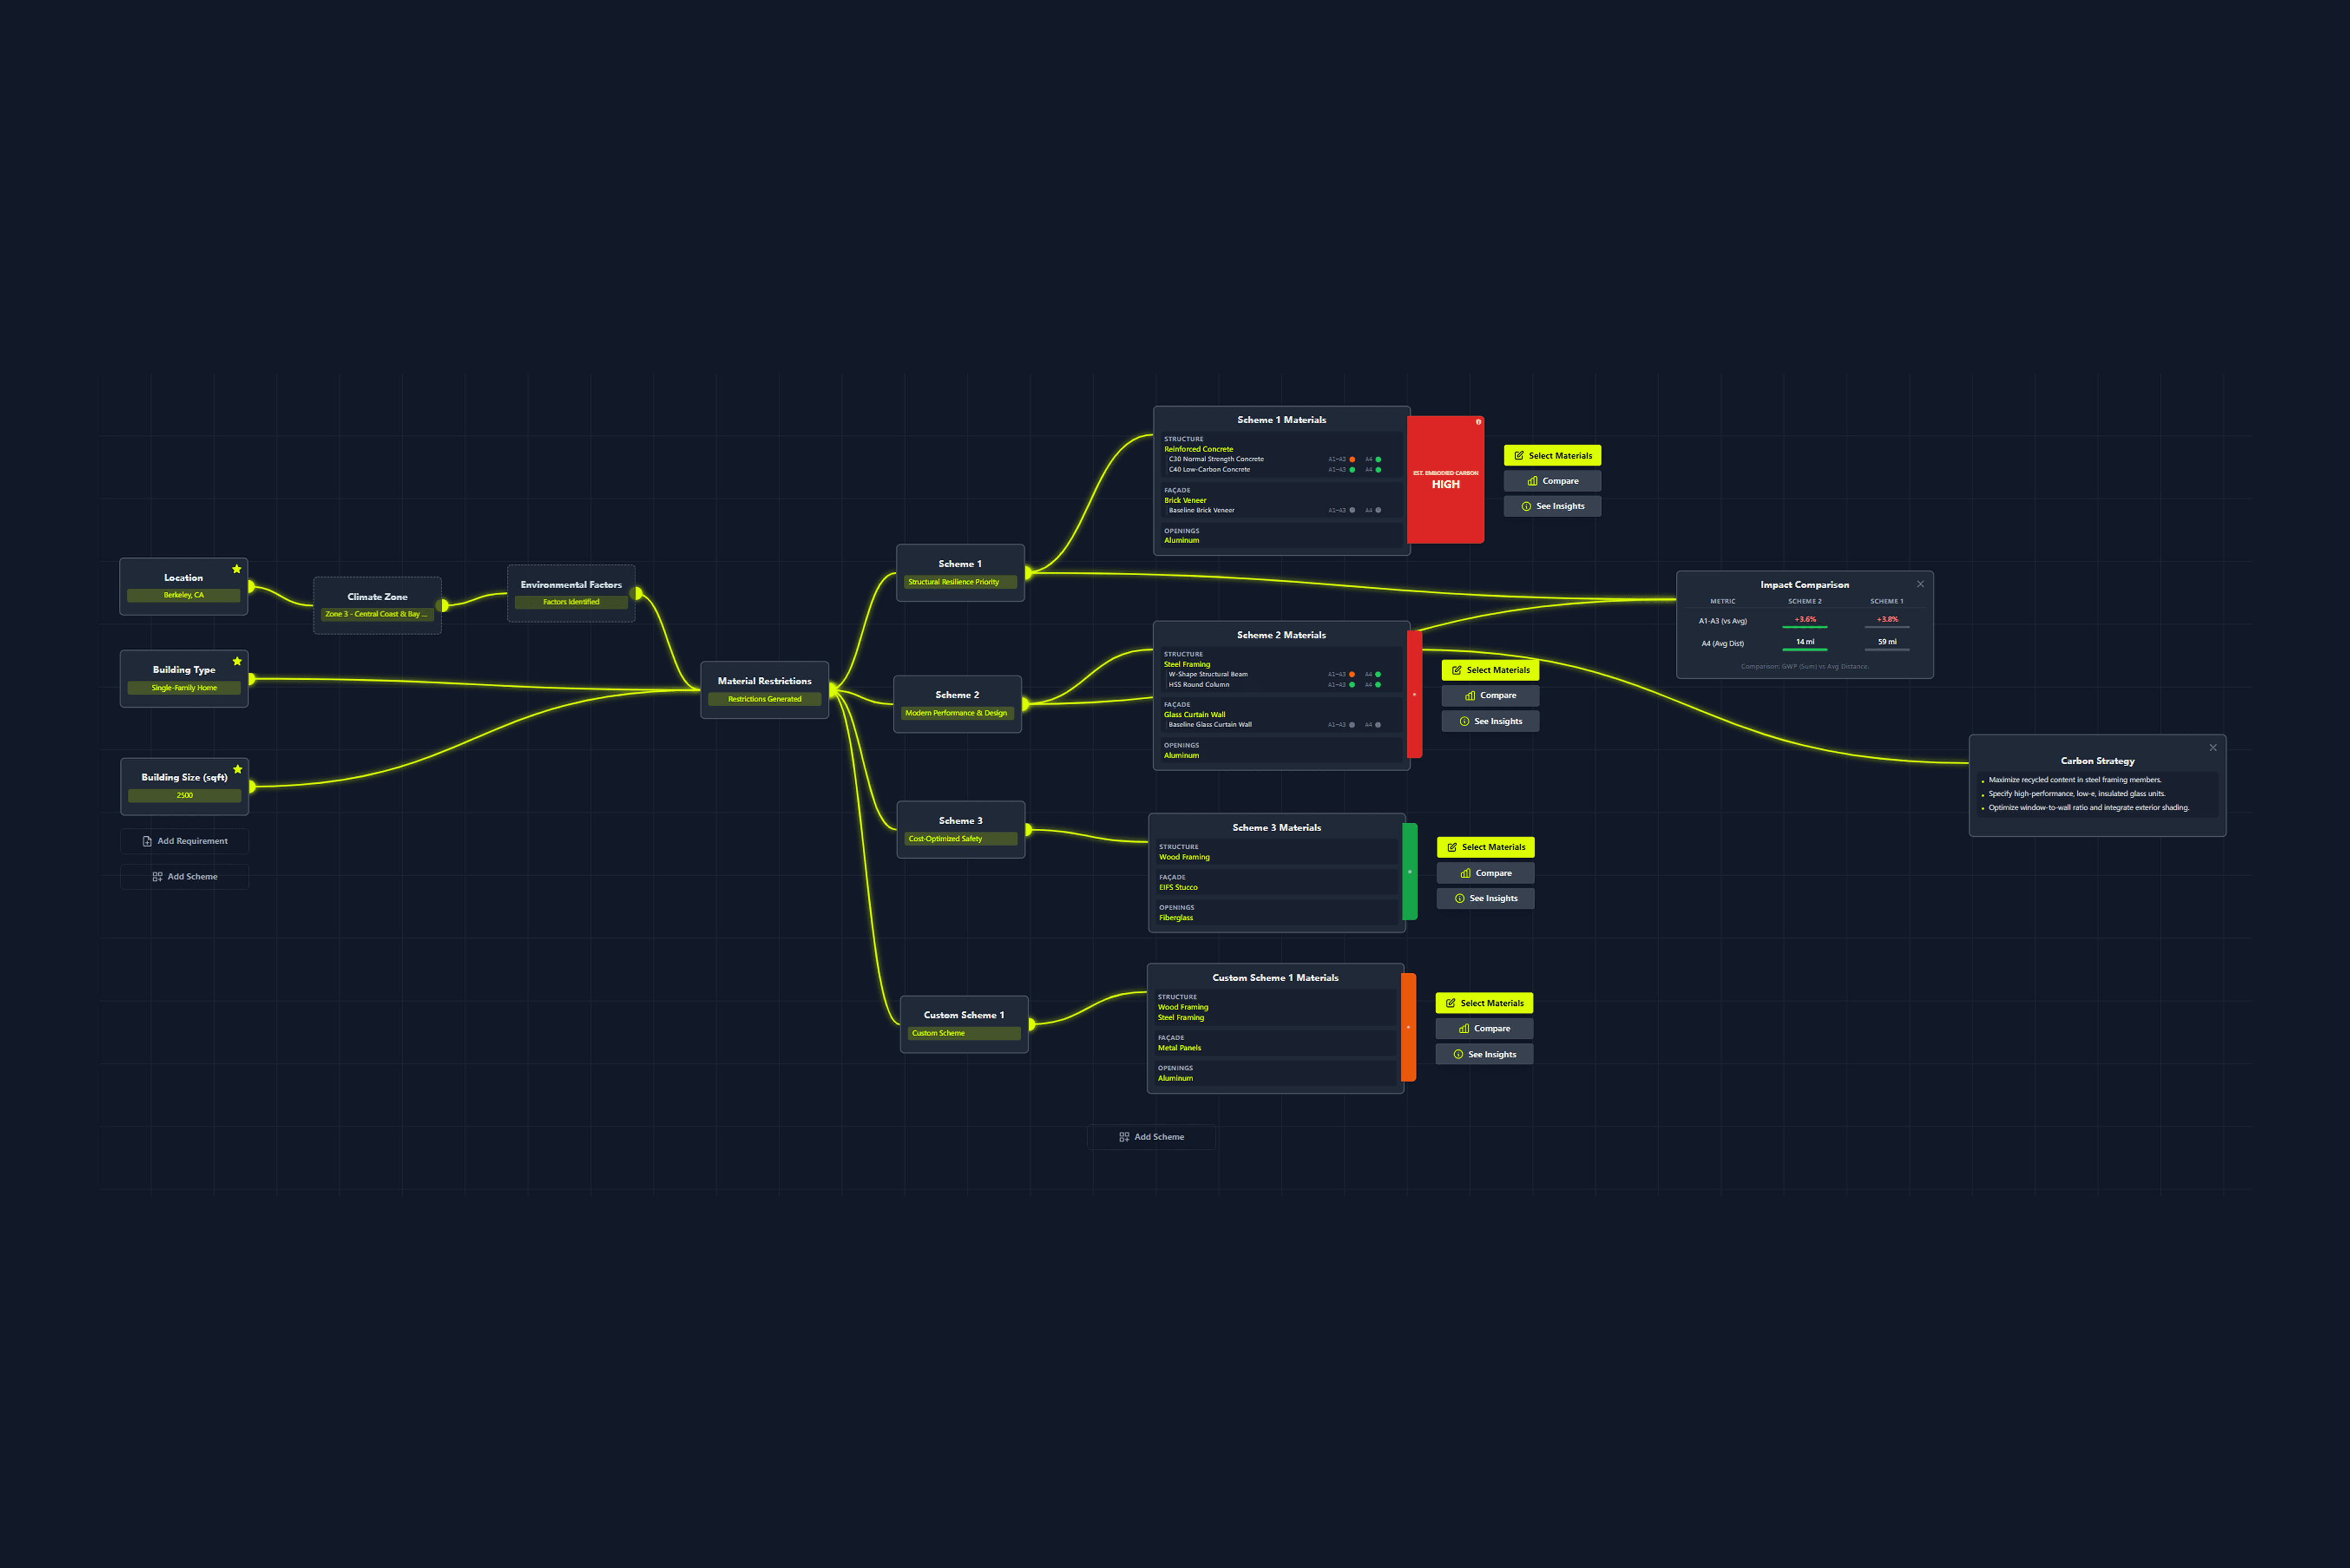Click the 2500 building size value
Image resolution: width=2350 pixels, height=1568 pixels.
point(184,796)
